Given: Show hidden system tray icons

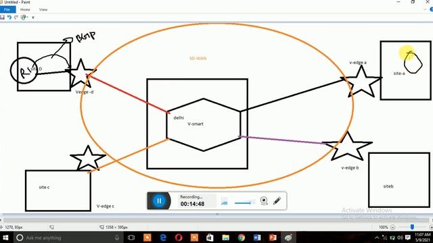Looking at the screenshot, I should [377, 238].
